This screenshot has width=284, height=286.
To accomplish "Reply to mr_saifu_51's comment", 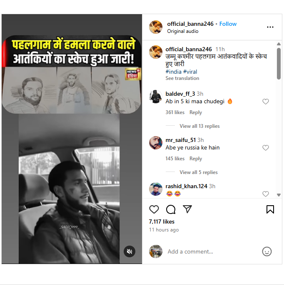I will 196,159.
